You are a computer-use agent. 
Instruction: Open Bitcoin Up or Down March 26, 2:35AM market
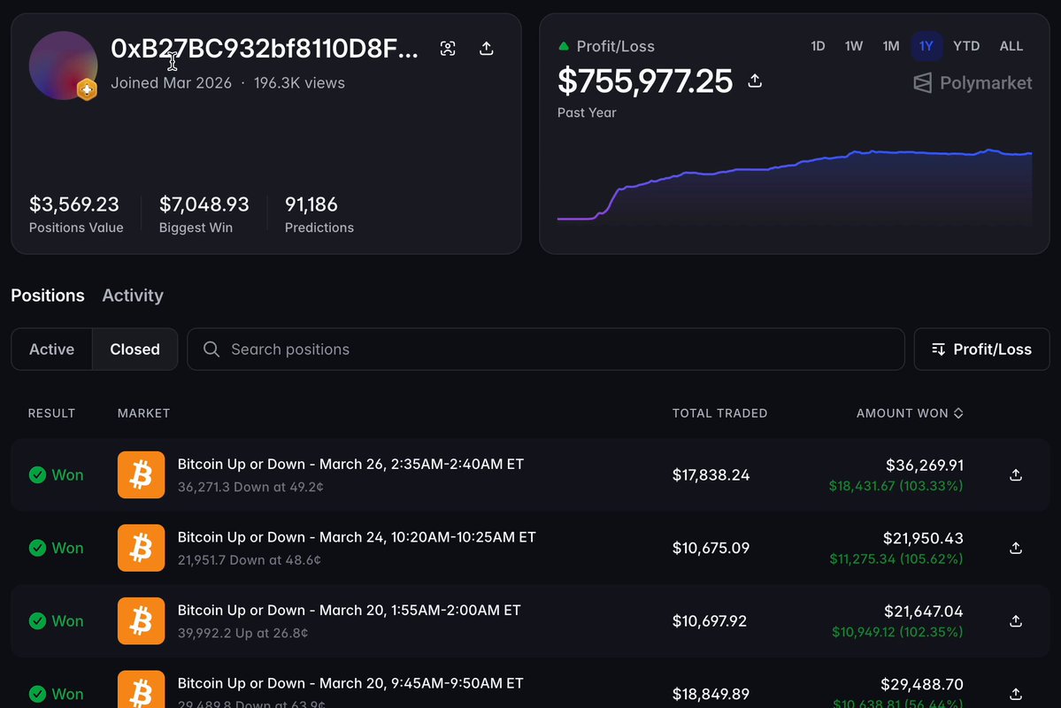coord(350,465)
